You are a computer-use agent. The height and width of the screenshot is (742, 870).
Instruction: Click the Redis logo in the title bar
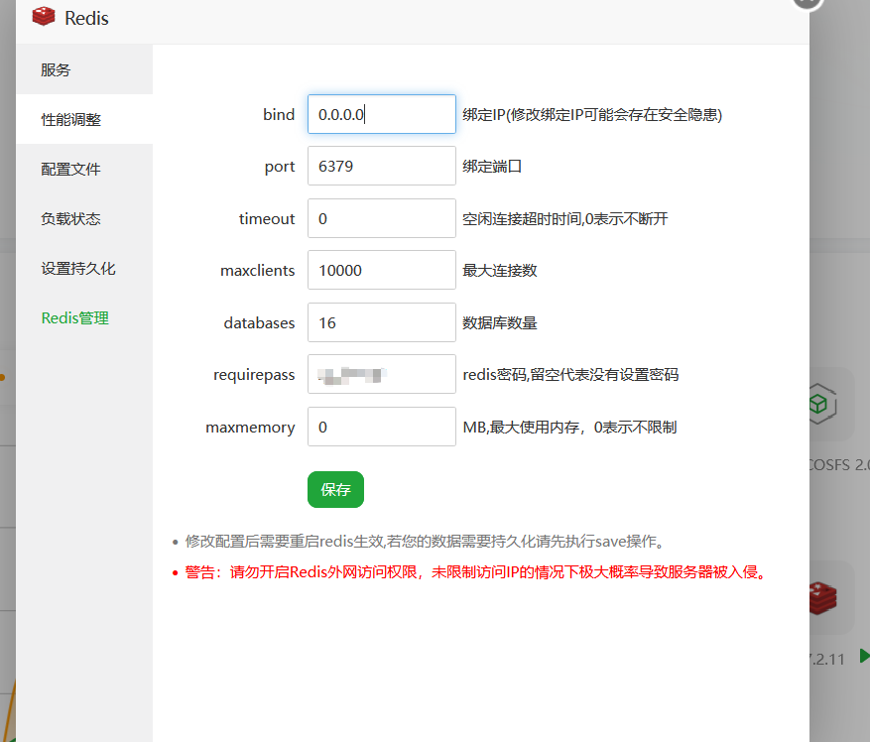click(x=44, y=17)
